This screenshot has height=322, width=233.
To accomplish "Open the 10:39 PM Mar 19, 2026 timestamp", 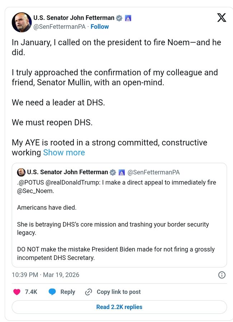I will (x=46, y=275).
